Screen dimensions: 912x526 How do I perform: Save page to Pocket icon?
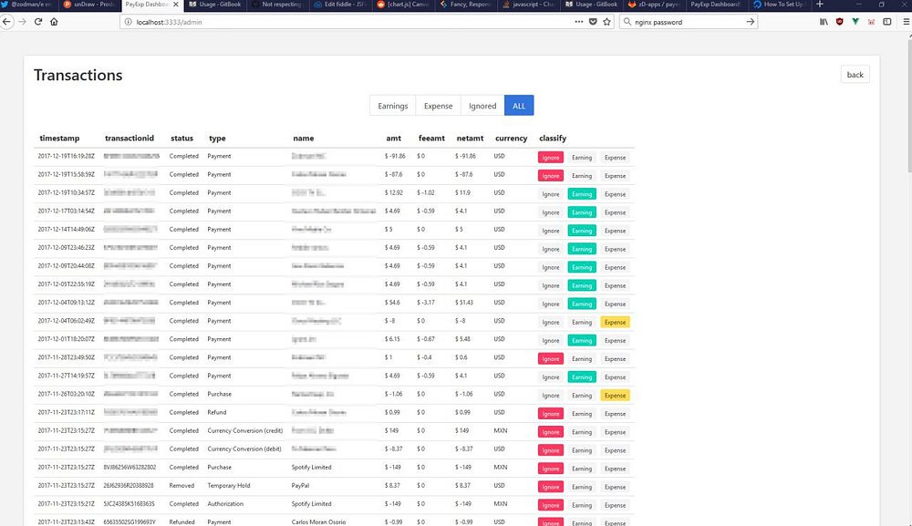[593, 22]
